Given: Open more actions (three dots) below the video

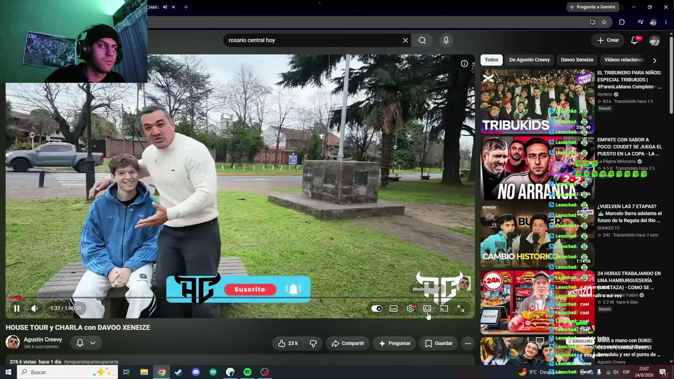Looking at the screenshot, I should (x=468, y=343).
